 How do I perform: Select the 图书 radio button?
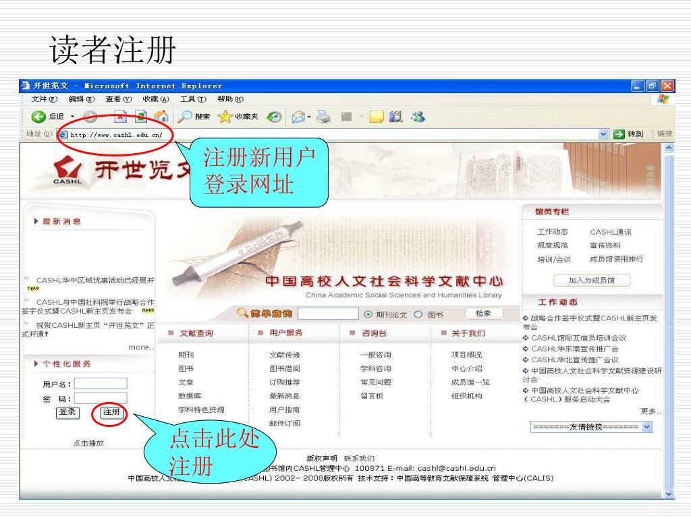[x=418, y=314]
